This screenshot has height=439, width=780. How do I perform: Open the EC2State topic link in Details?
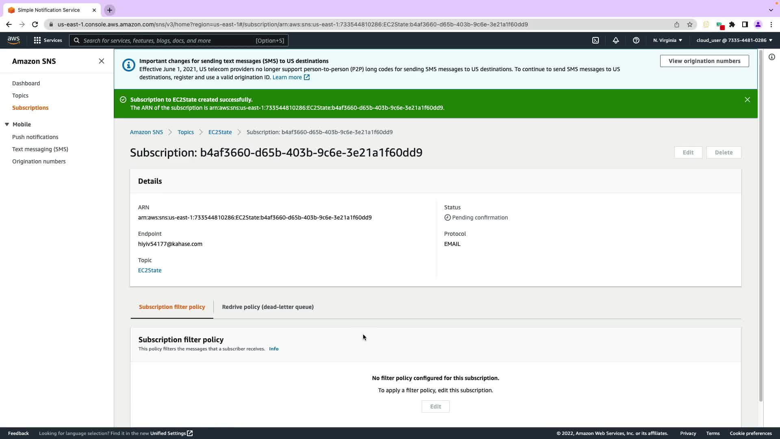coord(149,270)
